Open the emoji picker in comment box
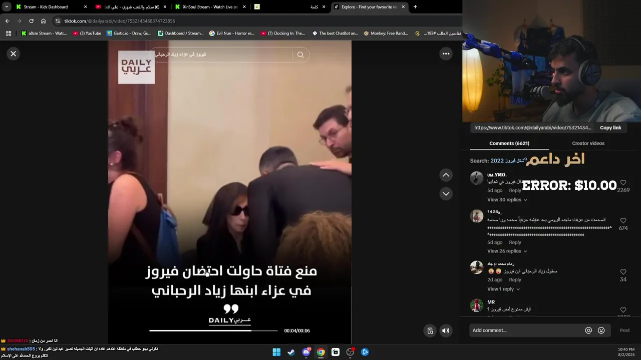641x360 pixels. click(601, 330)
